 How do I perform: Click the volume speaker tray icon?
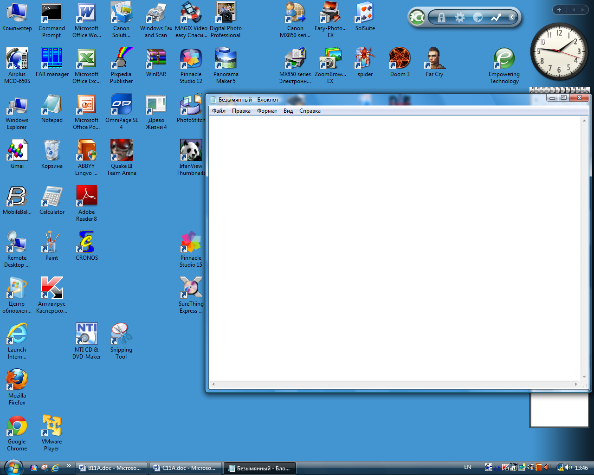(x=568, y=468)
